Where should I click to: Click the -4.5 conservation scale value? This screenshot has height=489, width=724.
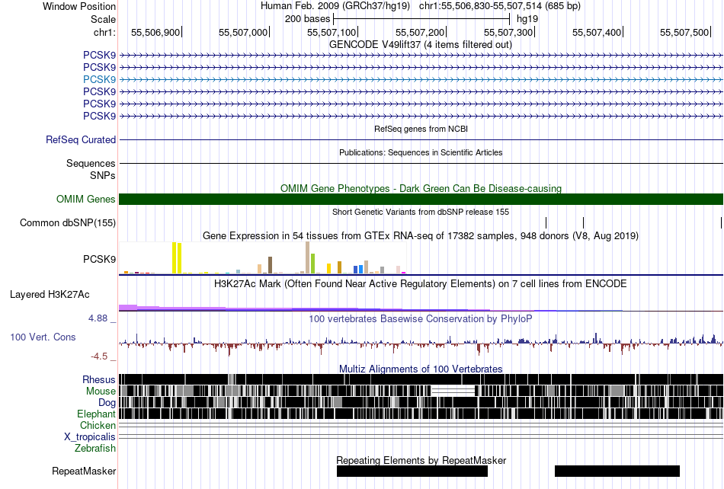[x=99, y=356]
